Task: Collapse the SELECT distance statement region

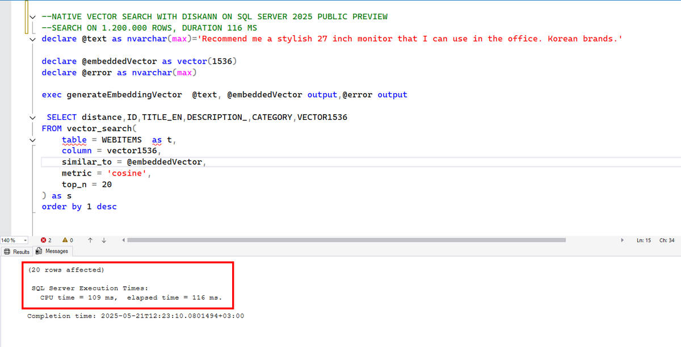Action: pyautogui.click(x=33, y=117)
